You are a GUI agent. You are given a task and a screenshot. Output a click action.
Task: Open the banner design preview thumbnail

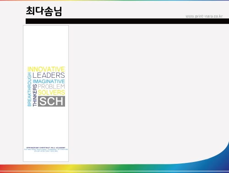pyautogui.click(x=46, y=93)
